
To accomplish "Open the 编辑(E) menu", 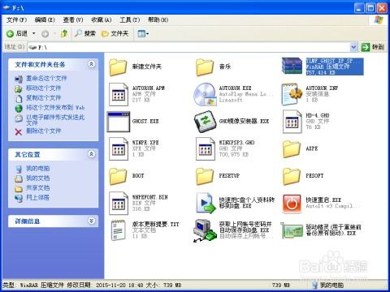I will pyautogui.click(x=45, y=19).
